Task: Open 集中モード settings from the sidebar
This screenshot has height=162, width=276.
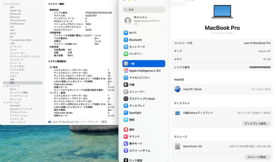Action: click(x=125, y=143)
